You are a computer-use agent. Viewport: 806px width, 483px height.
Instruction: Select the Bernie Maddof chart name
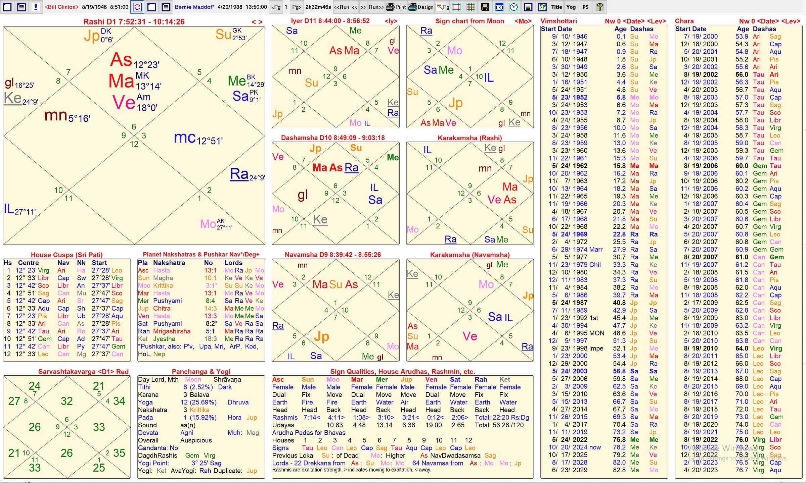point(194,7)
